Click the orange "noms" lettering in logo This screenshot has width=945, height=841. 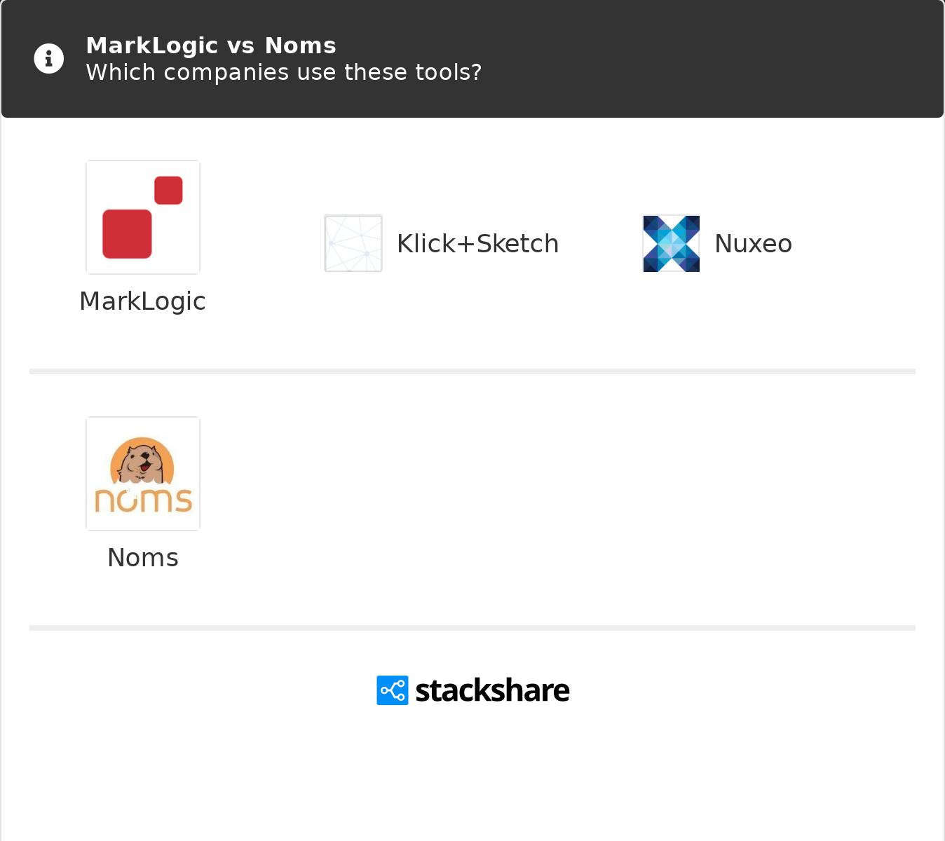pos(143,500)
